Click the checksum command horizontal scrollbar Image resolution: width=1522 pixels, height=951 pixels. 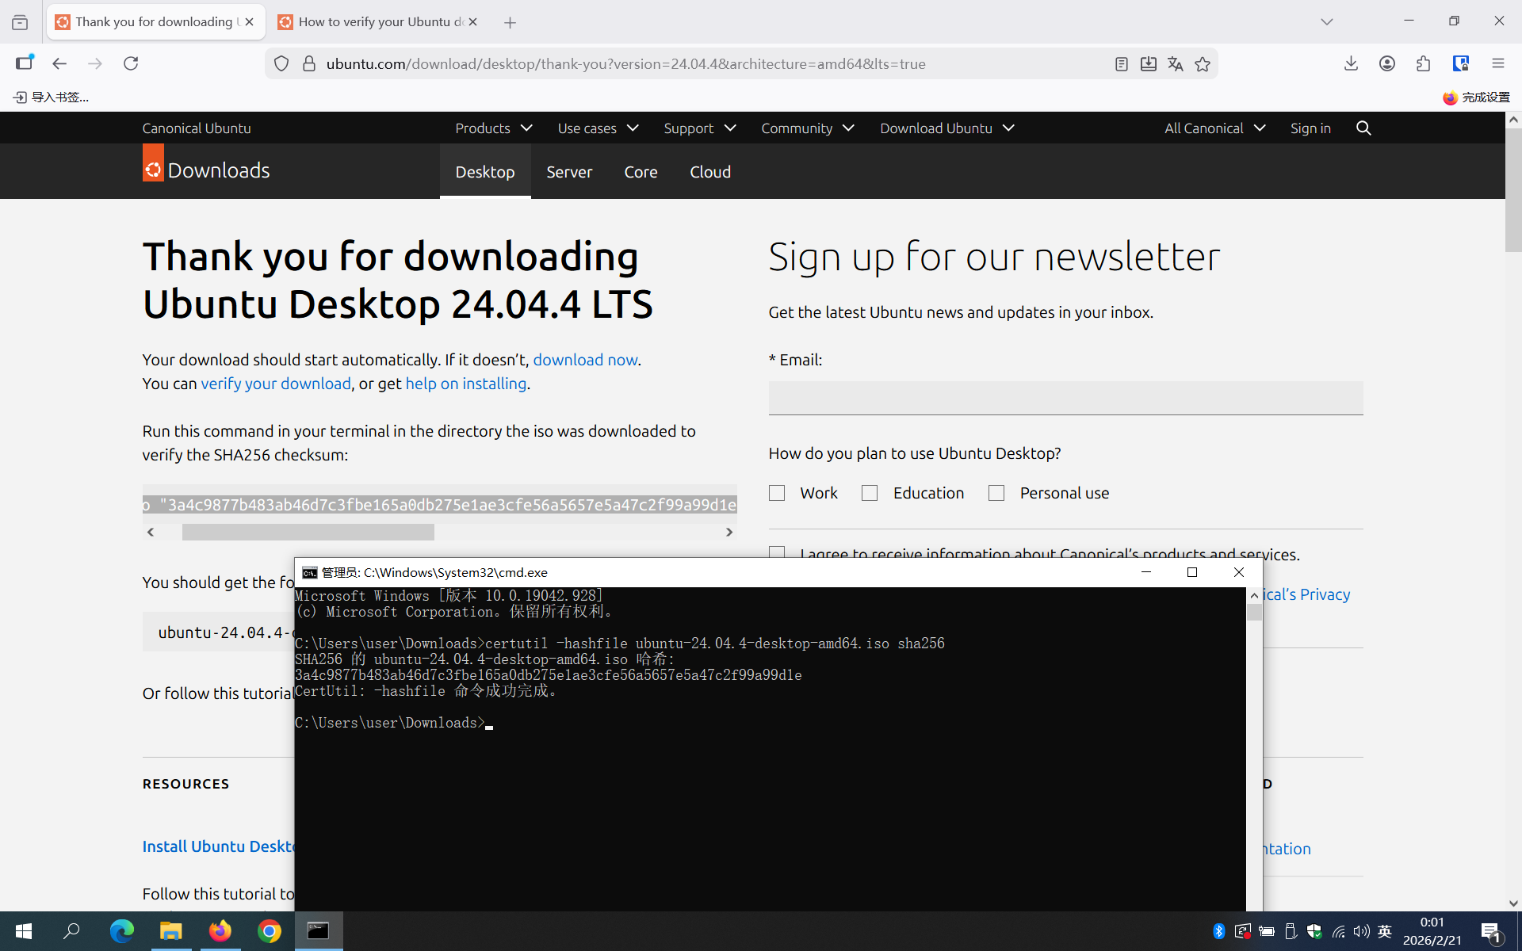click(x=308, y=532)
